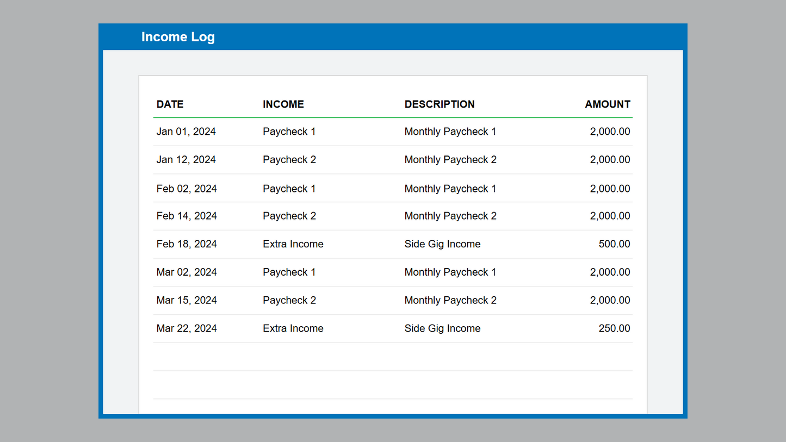
Task: Click Monthly Paycheck 1 in Jan 01 row
Action: 450,132
